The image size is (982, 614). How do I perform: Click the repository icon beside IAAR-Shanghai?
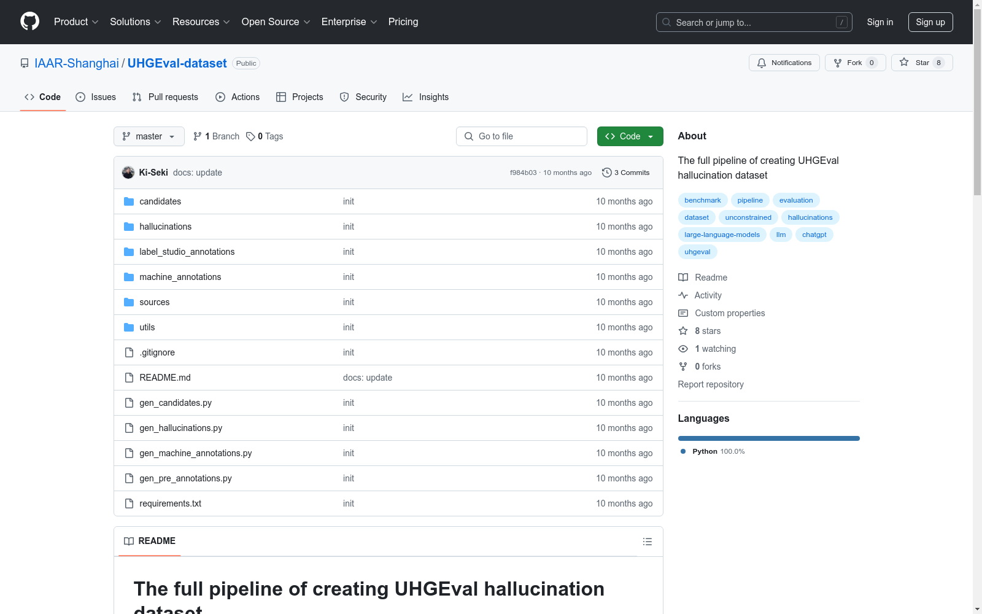point(25,63)
